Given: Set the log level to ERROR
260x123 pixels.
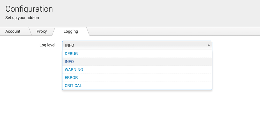Looking at the screenshot, I should click(71, 78).
